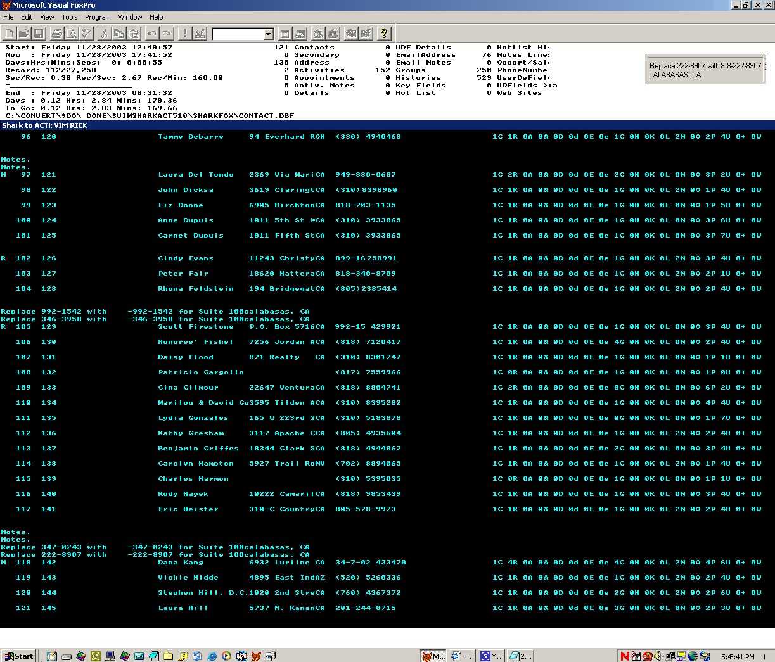The height and width of the screenshot is (662, 775).
Task: Click the Open folder toolbar icon
Action: pos(23,34)
